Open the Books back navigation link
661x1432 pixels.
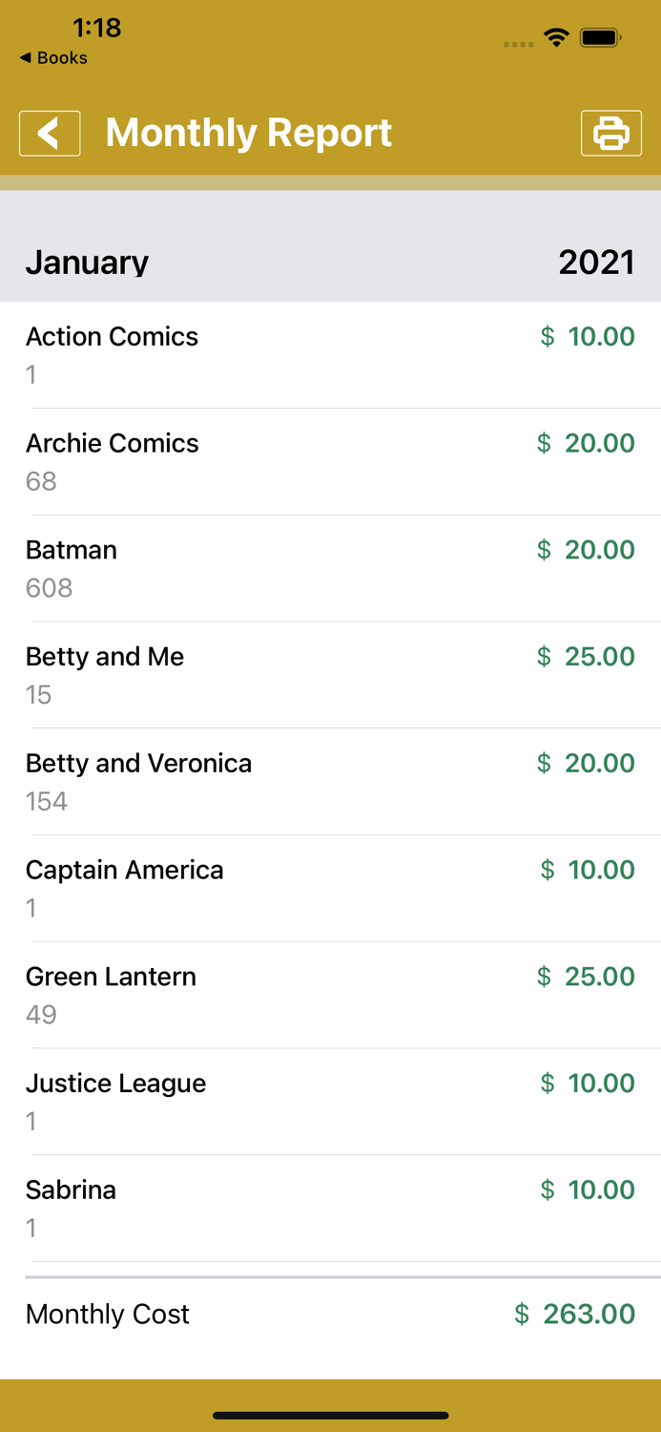[54, 58]
